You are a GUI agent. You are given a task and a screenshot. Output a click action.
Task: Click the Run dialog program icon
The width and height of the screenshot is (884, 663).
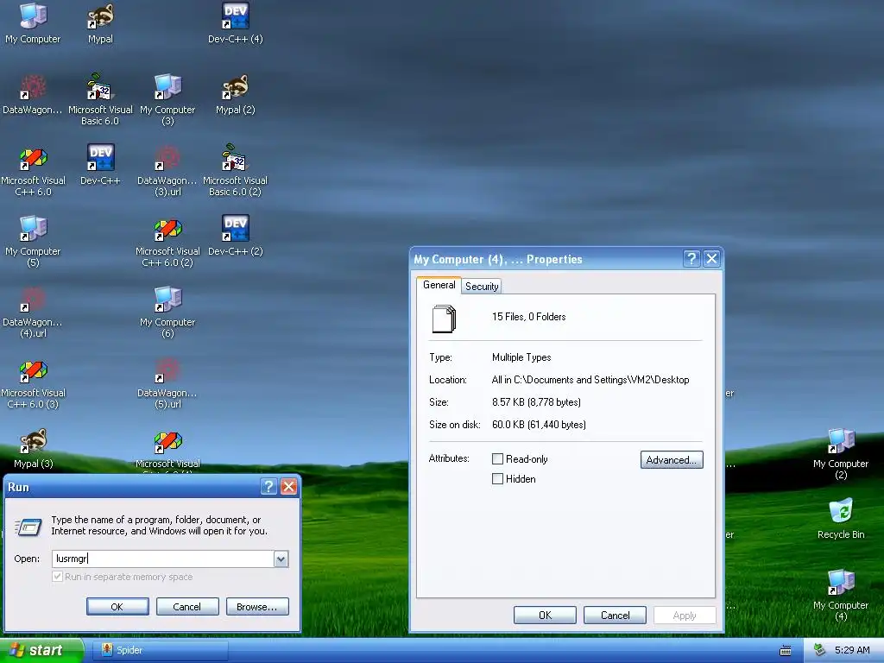point(28,527)
